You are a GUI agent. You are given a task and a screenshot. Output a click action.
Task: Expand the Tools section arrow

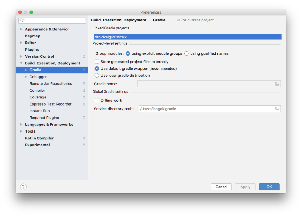point(21,131)
